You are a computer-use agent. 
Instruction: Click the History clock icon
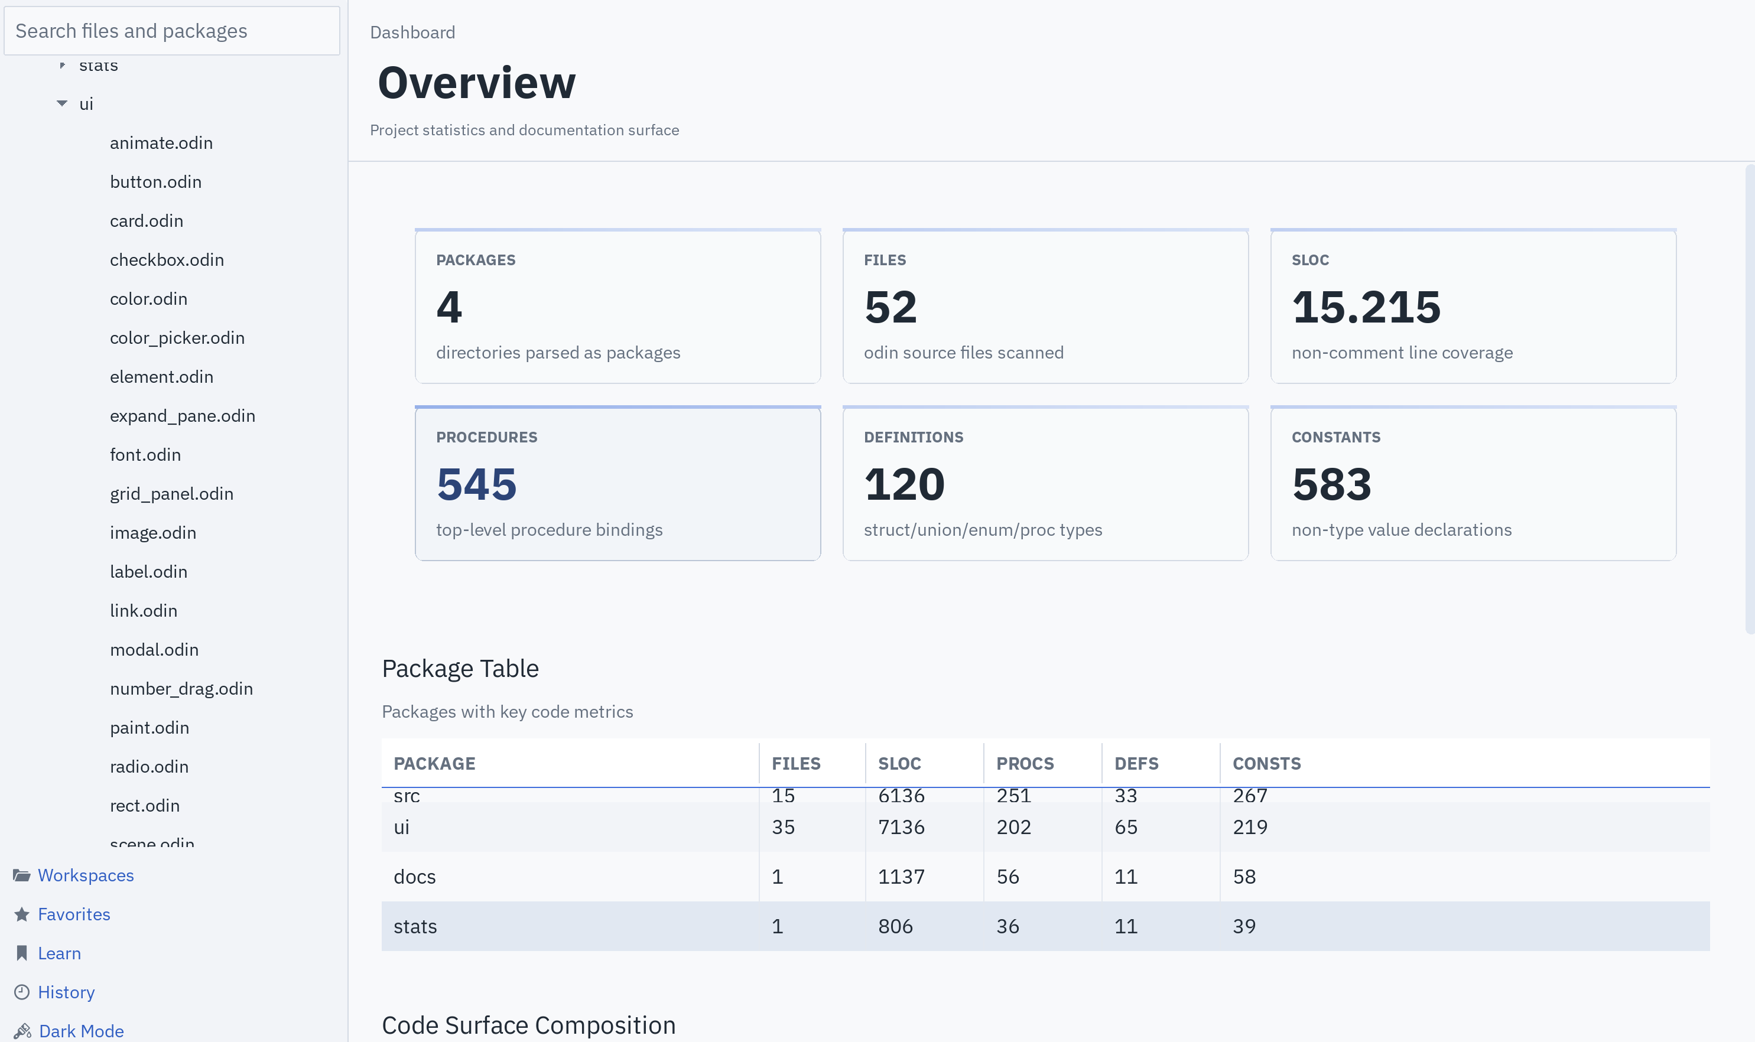coord(22,992)
